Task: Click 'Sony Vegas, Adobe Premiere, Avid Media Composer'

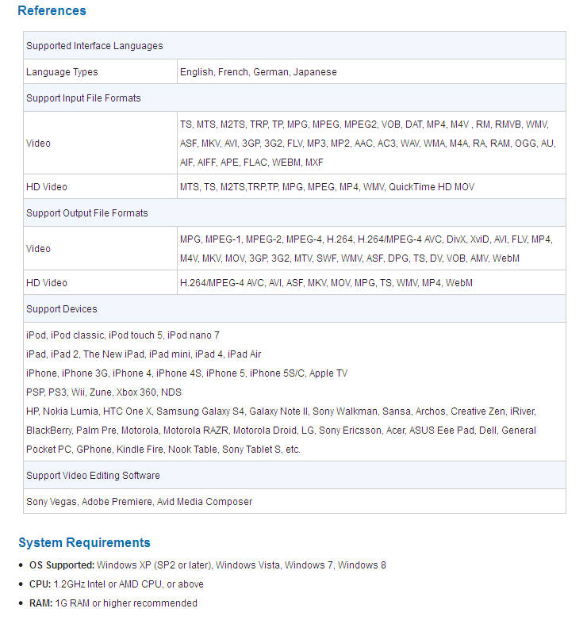Action: (140, 501)
